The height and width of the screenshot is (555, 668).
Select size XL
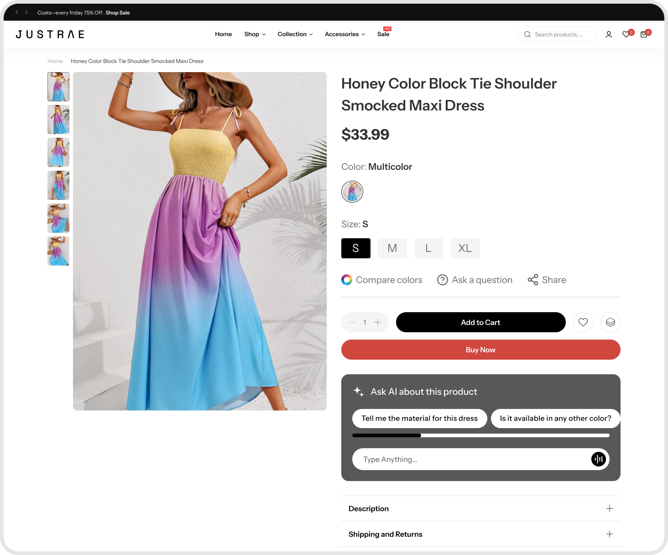coord(465,248)
